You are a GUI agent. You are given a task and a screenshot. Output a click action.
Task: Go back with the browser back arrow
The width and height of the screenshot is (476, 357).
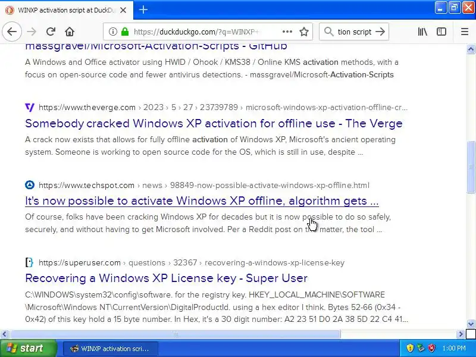click(x=12, y=32)
